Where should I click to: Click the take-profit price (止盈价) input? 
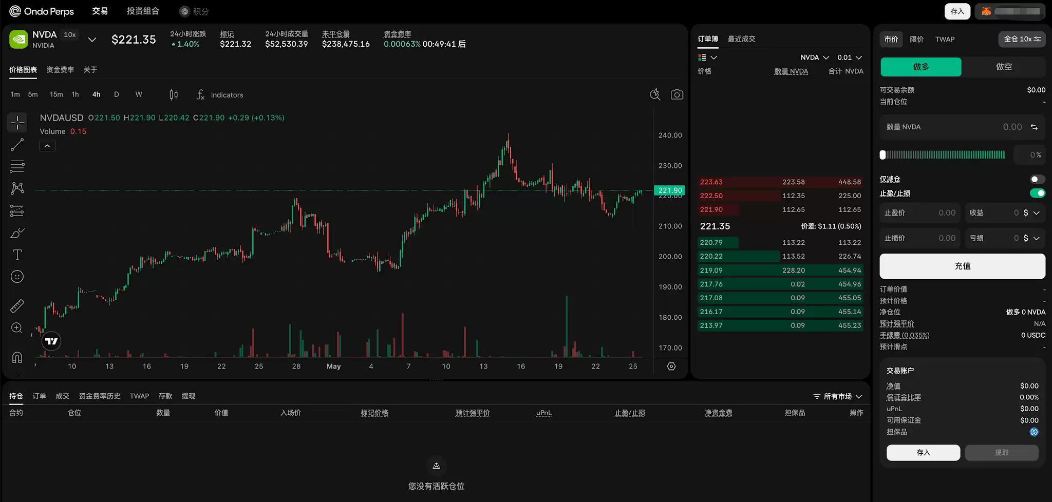pos(919,213)
